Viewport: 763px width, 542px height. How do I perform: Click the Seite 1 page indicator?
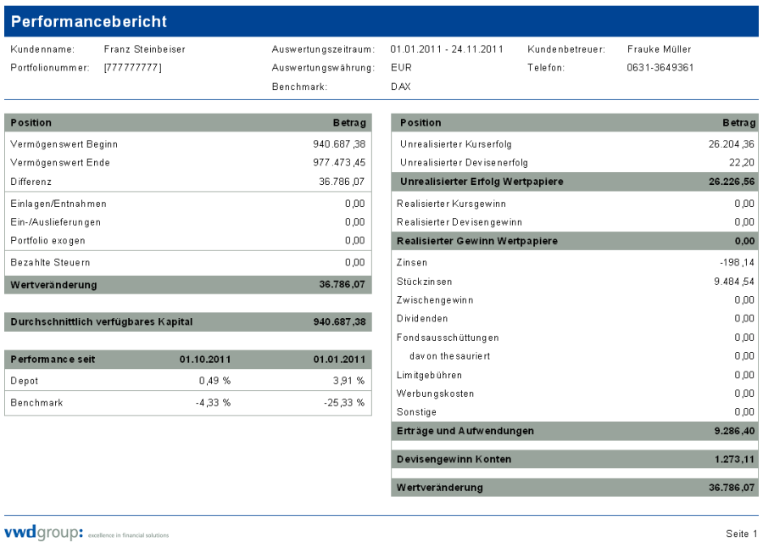pyautogui.click(x=741, y=534)
